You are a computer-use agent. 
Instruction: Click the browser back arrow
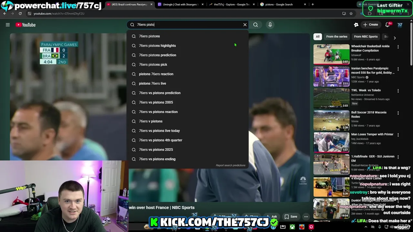tap(5, 14)
